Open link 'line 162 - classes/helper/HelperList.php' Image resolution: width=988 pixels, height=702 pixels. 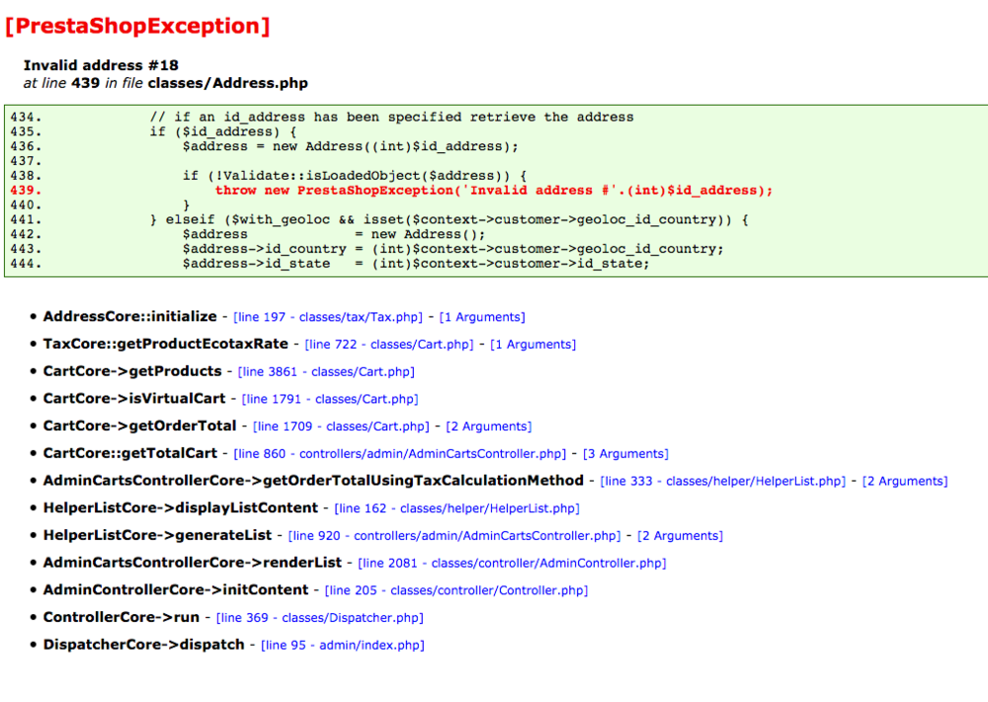(x=456, y=508)
